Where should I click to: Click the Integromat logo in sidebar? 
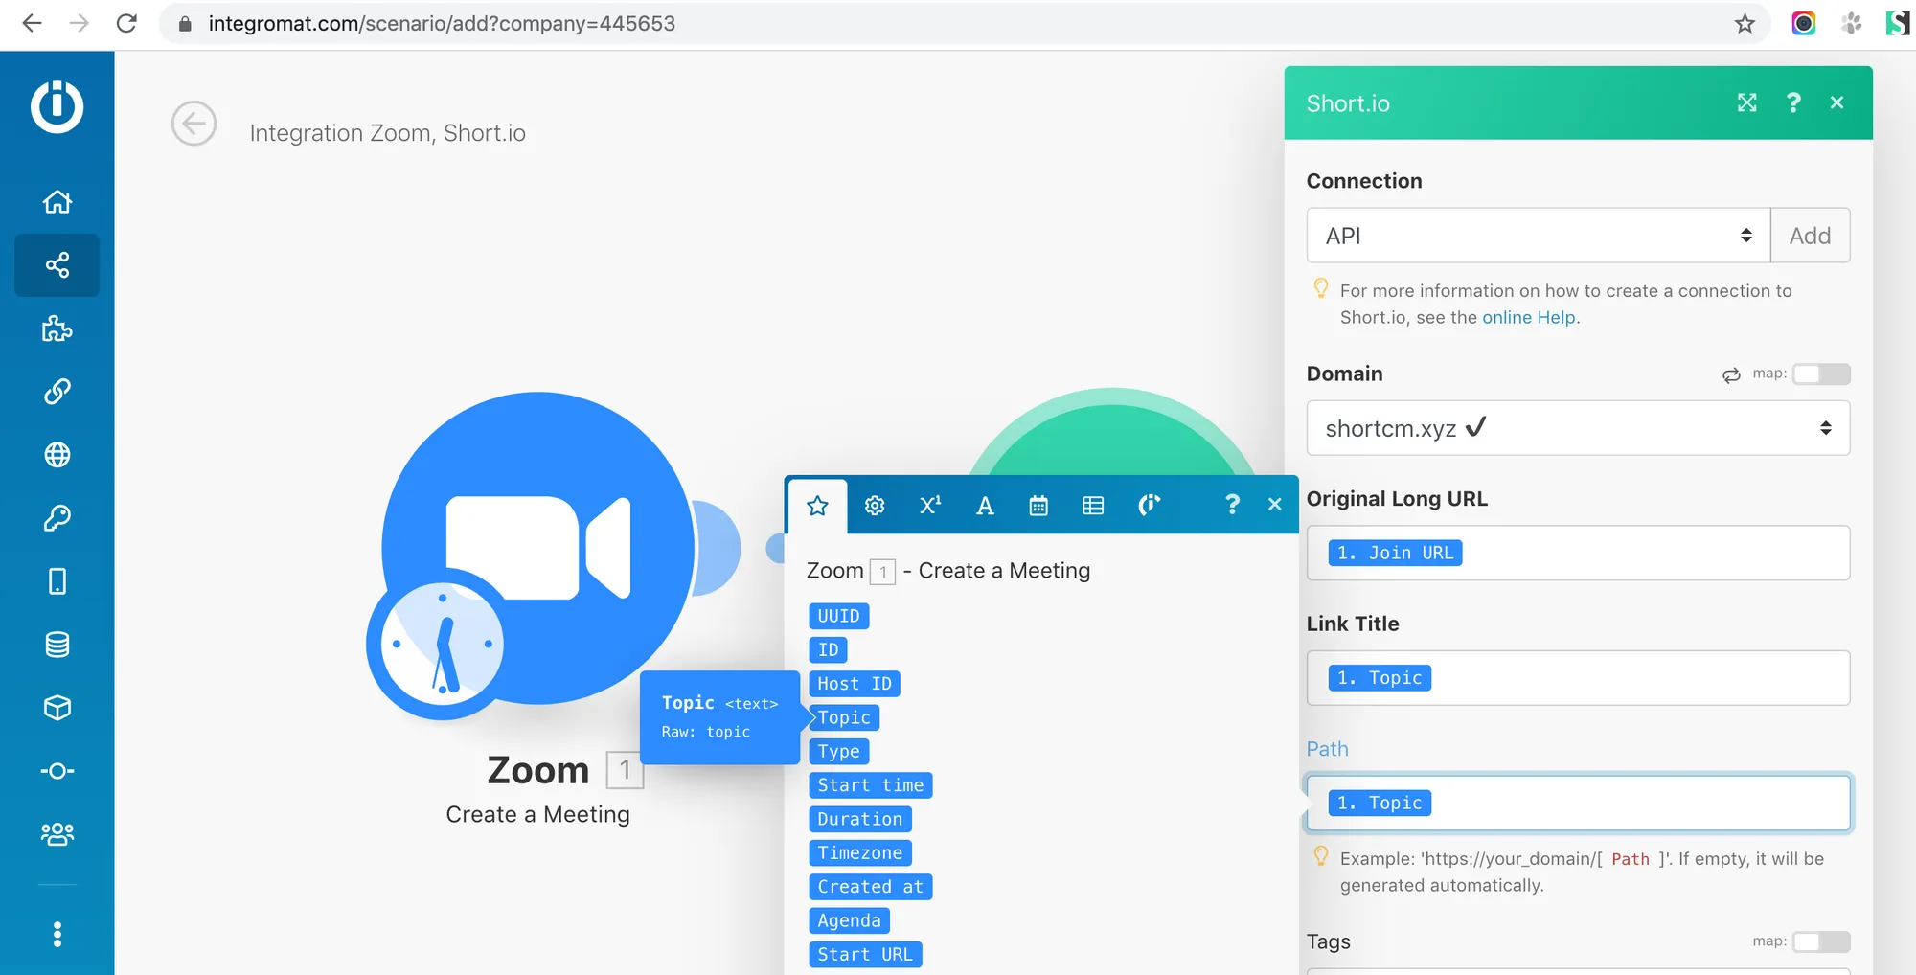pyautogui.click(x=57, y=105)
